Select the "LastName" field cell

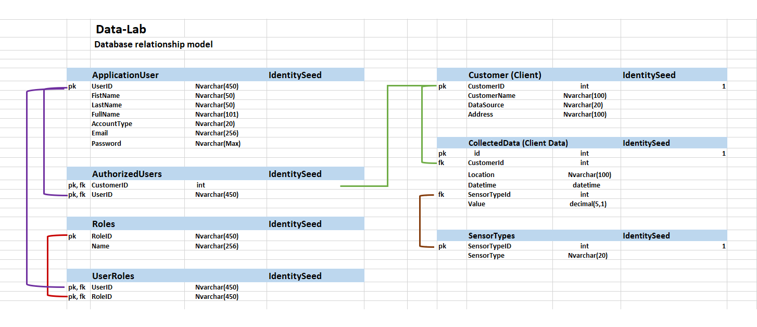(x=107, y=105)
